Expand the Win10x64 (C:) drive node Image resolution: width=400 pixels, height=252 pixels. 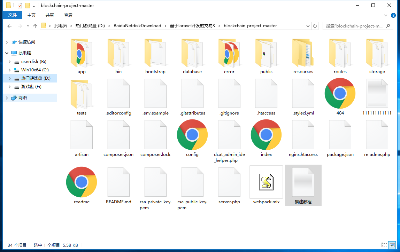pyautogui.click(x=10, y=70)
